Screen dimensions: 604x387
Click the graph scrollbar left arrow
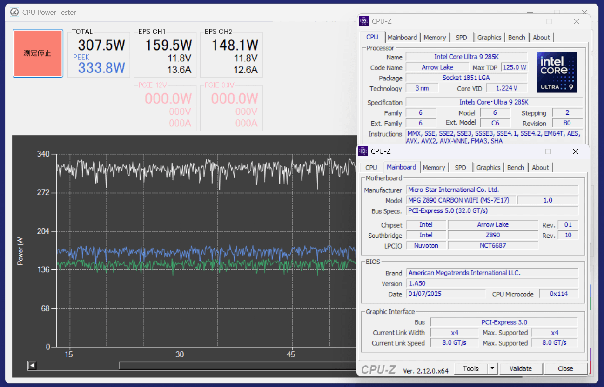[x=32, y=366]
